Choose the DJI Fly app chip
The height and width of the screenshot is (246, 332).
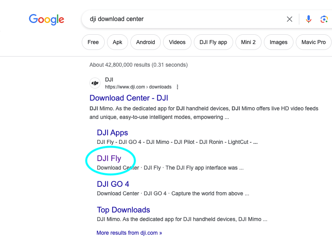(213, 42)
